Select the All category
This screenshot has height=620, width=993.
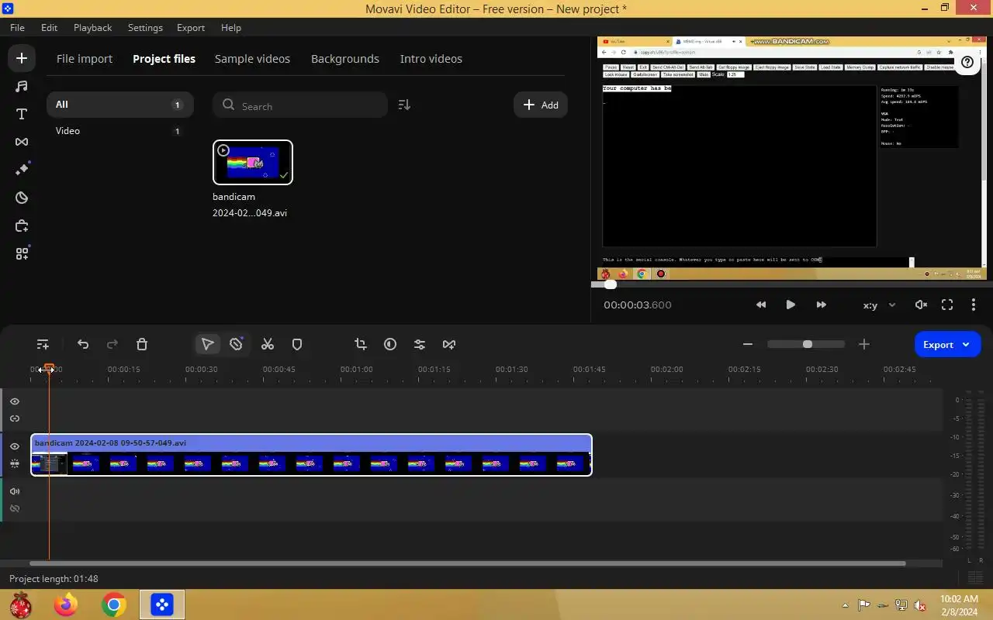click(120, 105)
